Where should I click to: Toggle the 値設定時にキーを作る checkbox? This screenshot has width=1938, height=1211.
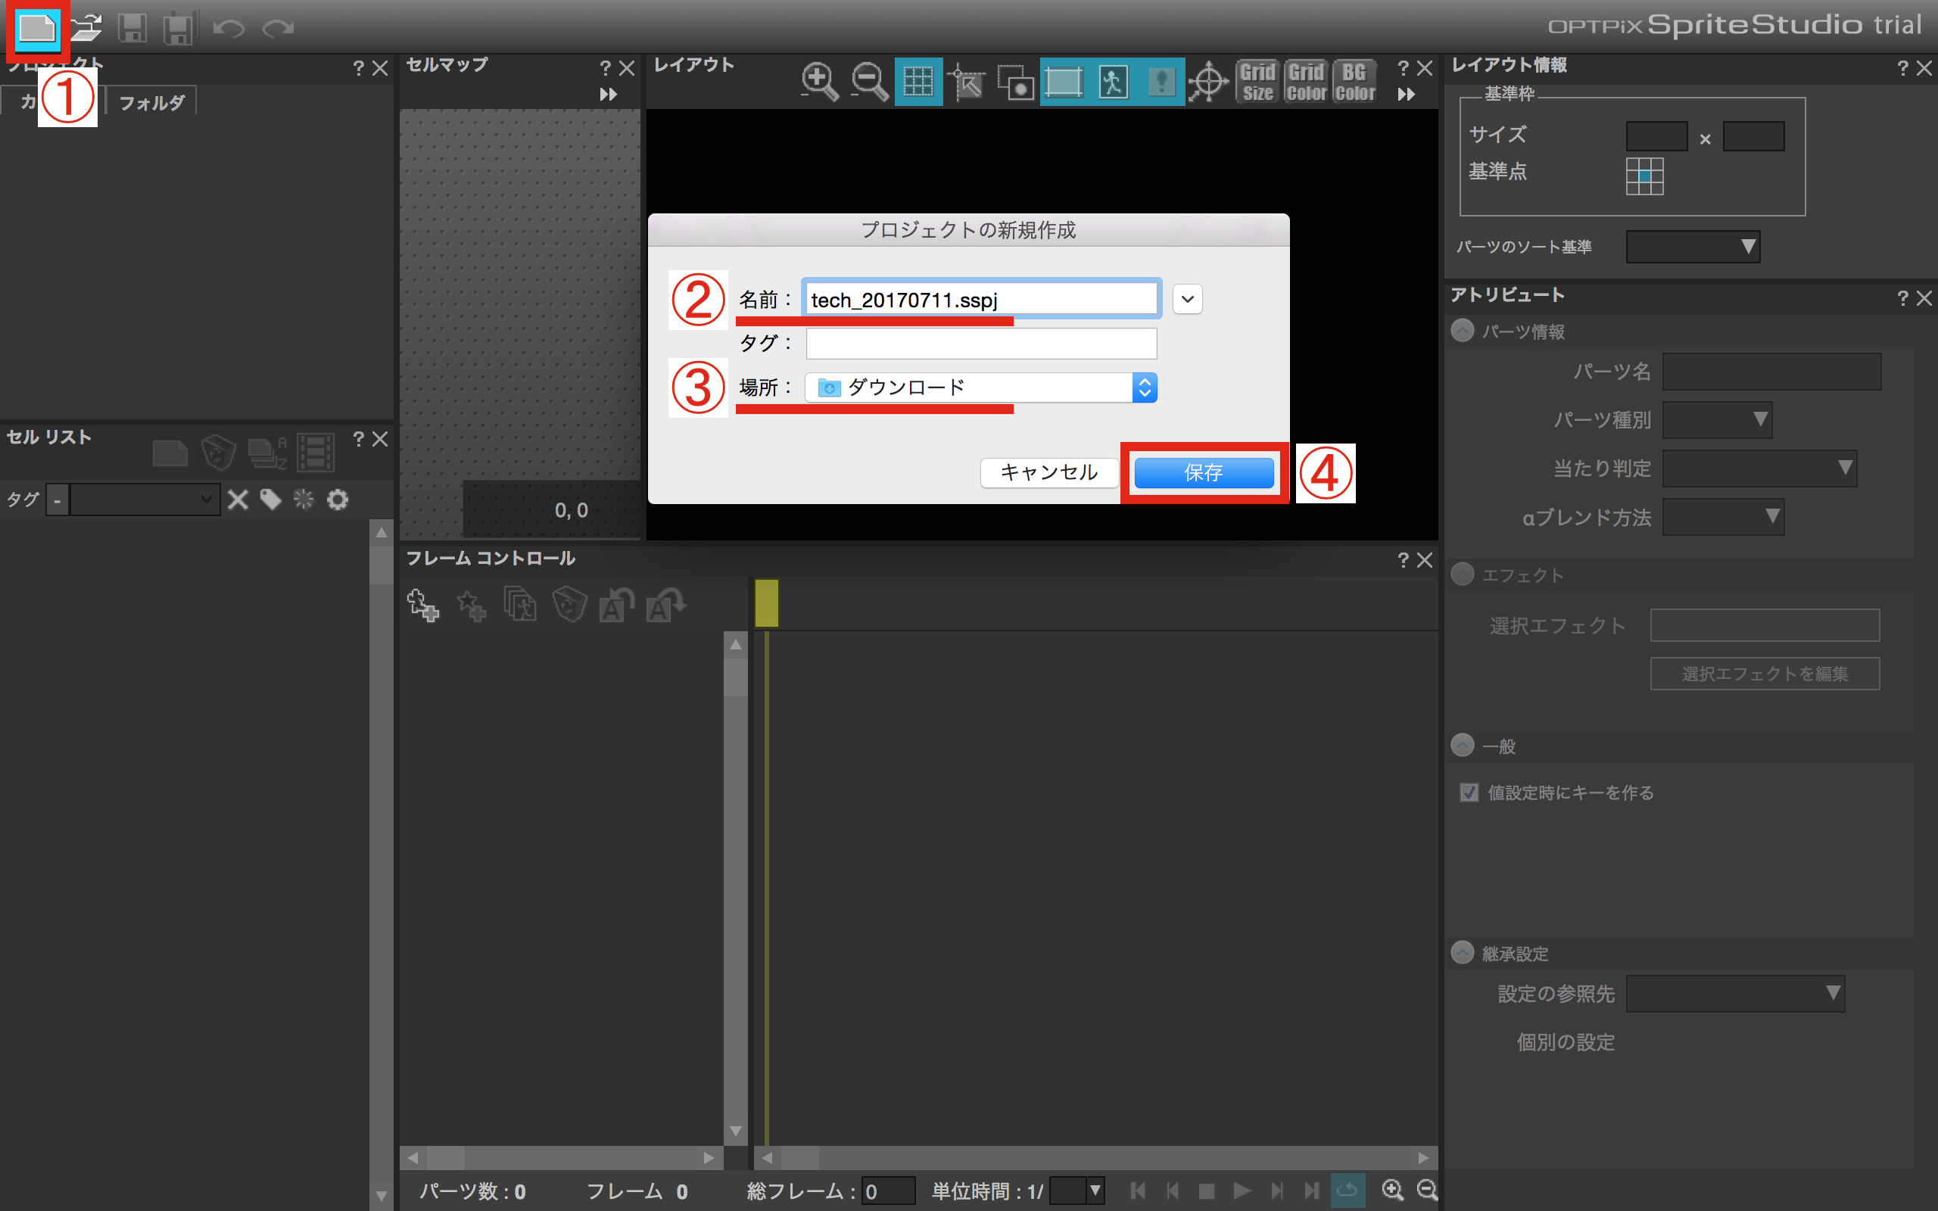click(1469, 793)
